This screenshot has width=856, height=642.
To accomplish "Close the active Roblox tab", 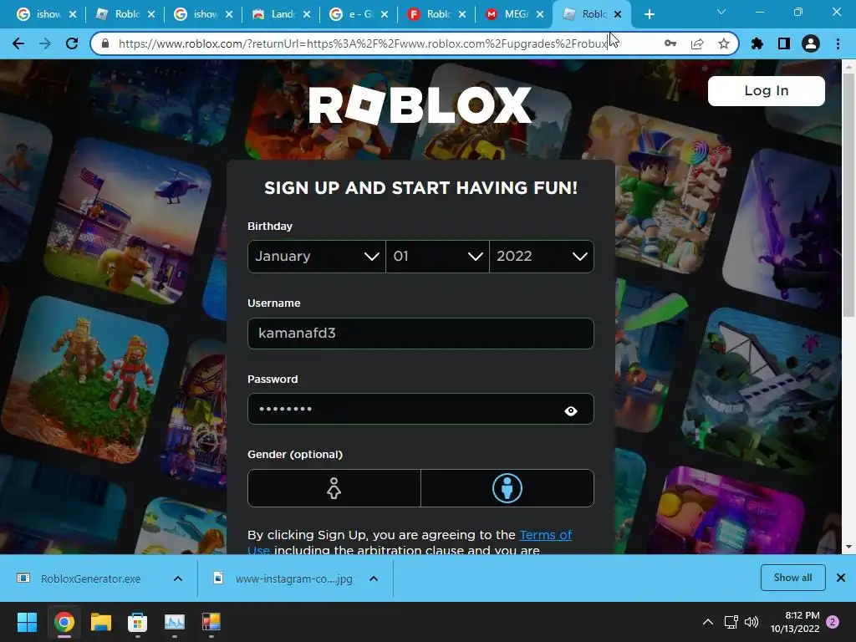I will coord(618,14).
